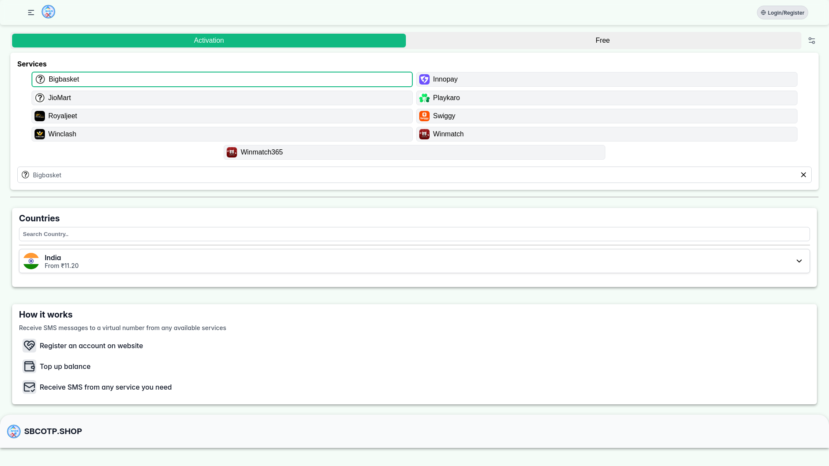Click 'Register an account on website' text

(x=91, y=346)
